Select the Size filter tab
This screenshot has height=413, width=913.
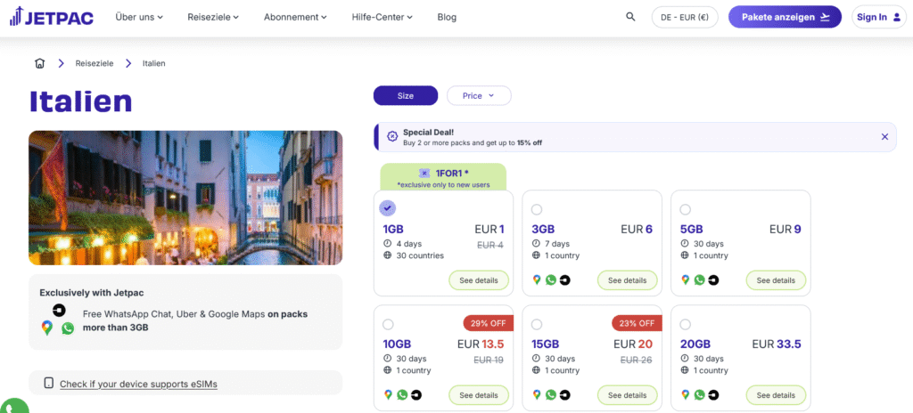406,95
